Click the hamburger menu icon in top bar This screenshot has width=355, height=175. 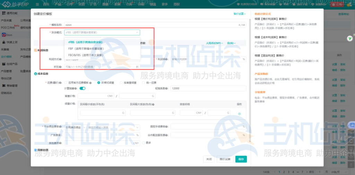37,4
